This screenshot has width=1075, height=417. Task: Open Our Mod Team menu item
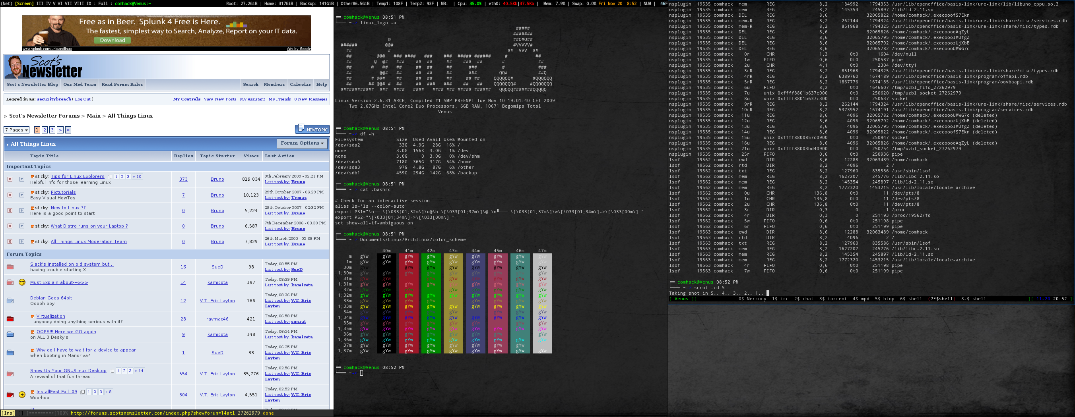80,84
